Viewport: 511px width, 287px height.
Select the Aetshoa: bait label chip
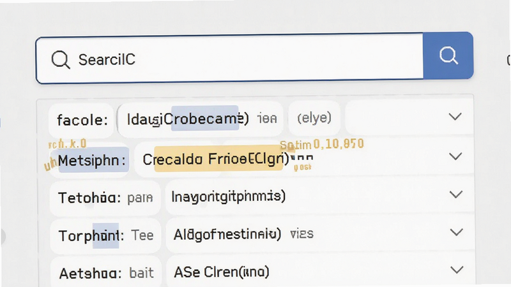tap(106, 273)
